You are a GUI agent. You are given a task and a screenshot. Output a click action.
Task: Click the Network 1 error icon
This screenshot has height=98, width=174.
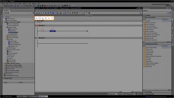[38, 25]
